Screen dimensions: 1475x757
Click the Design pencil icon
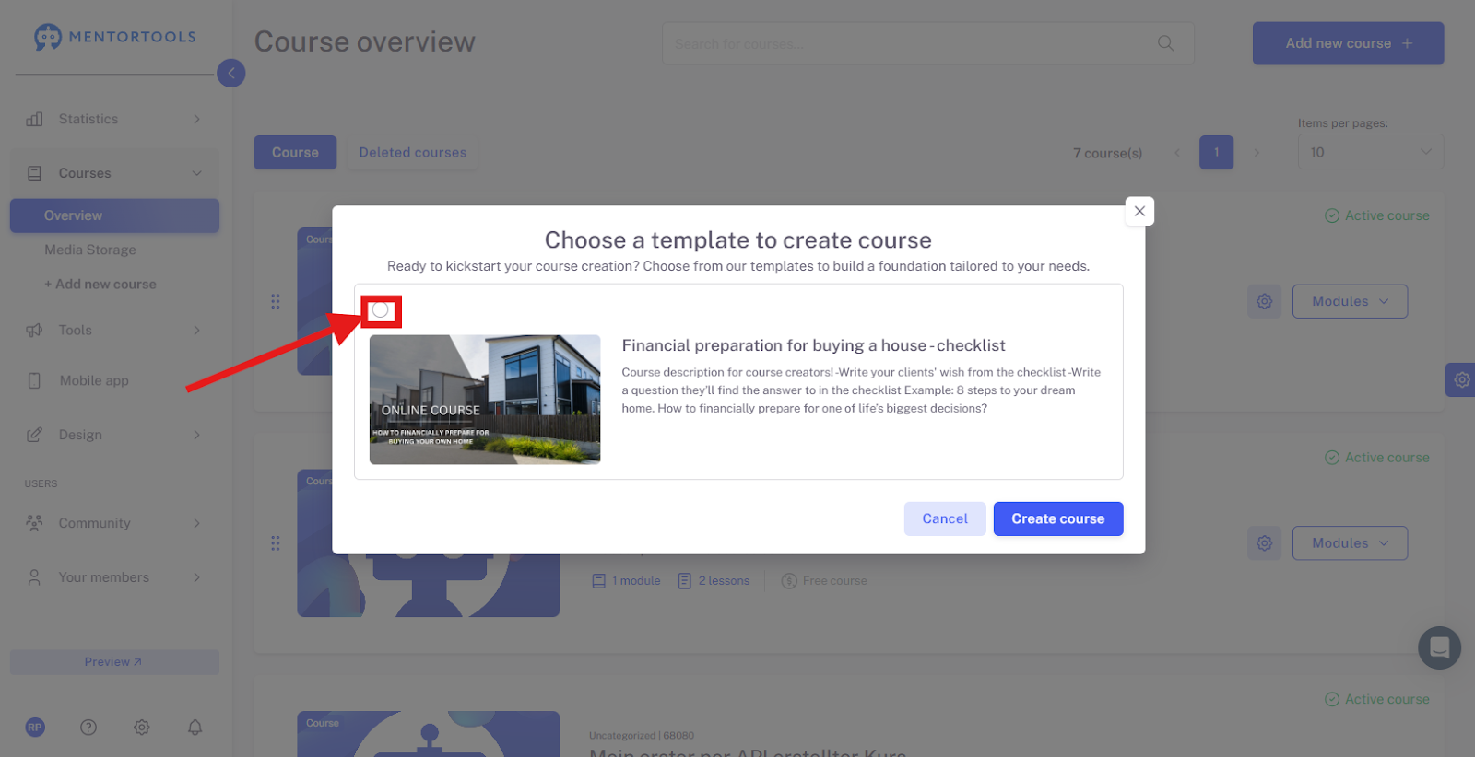[x=35, y=435]
